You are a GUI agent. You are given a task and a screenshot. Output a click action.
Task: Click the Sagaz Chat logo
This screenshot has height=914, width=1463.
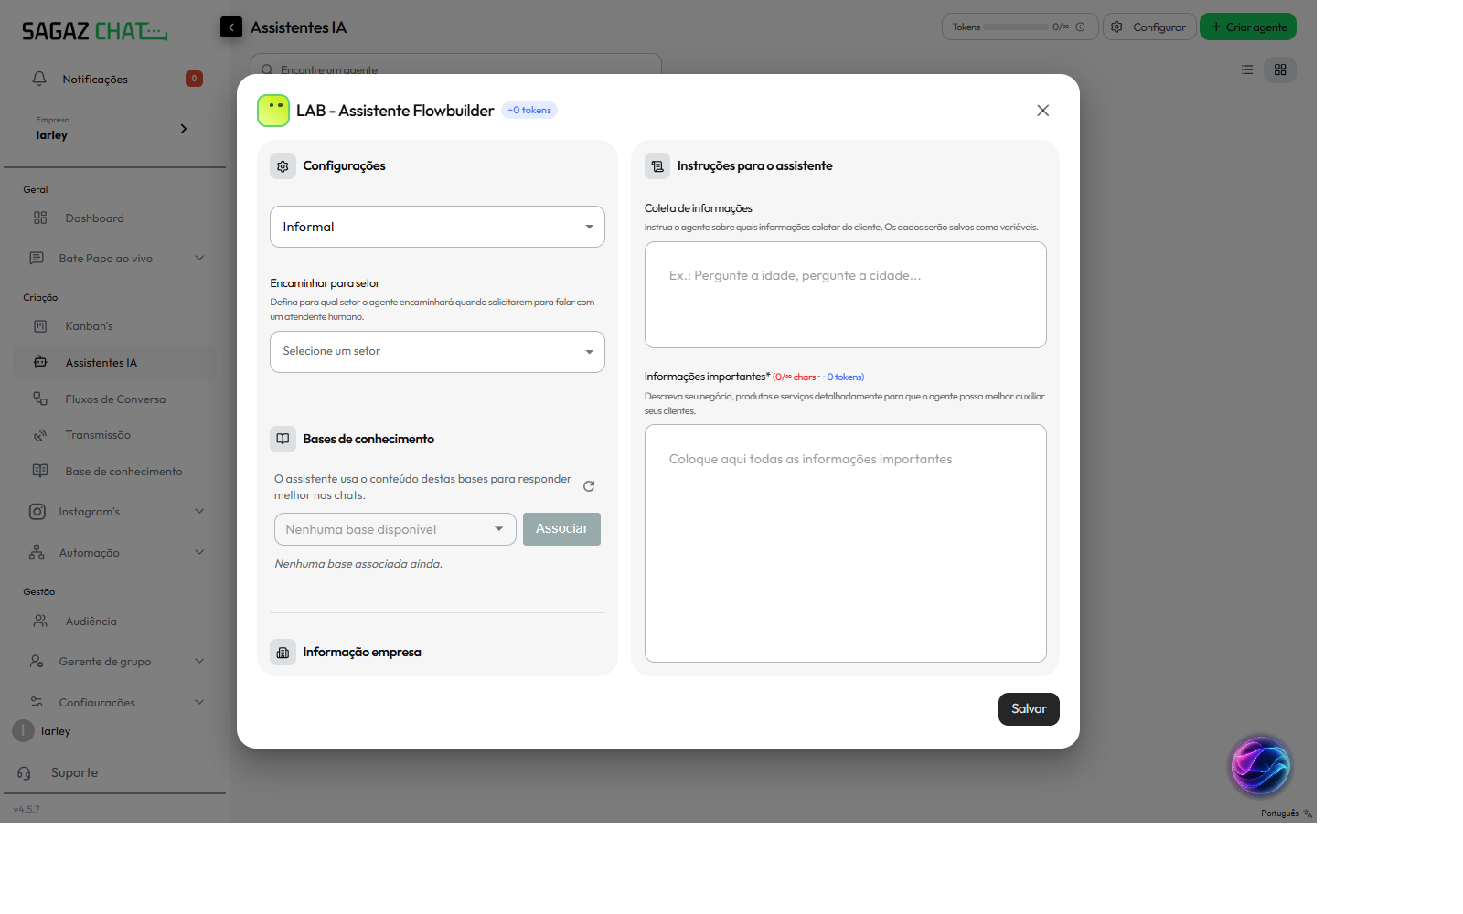[x=94, y=31]
